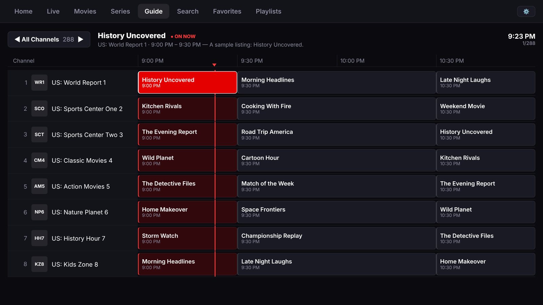Select Space Frontiers program

[x=337, y=212]
